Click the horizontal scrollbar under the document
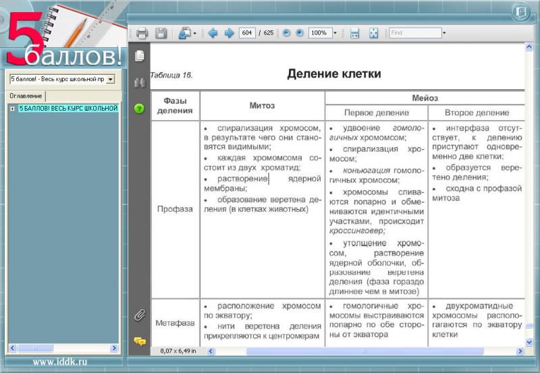 pyautogui.click(x=364, y=351)
